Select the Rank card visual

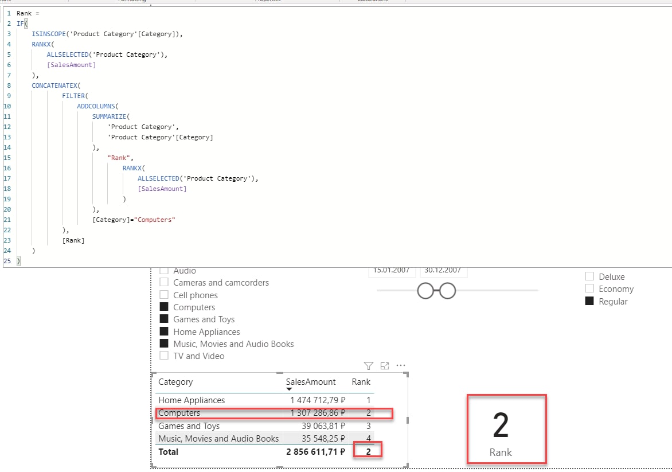(506, 429)
